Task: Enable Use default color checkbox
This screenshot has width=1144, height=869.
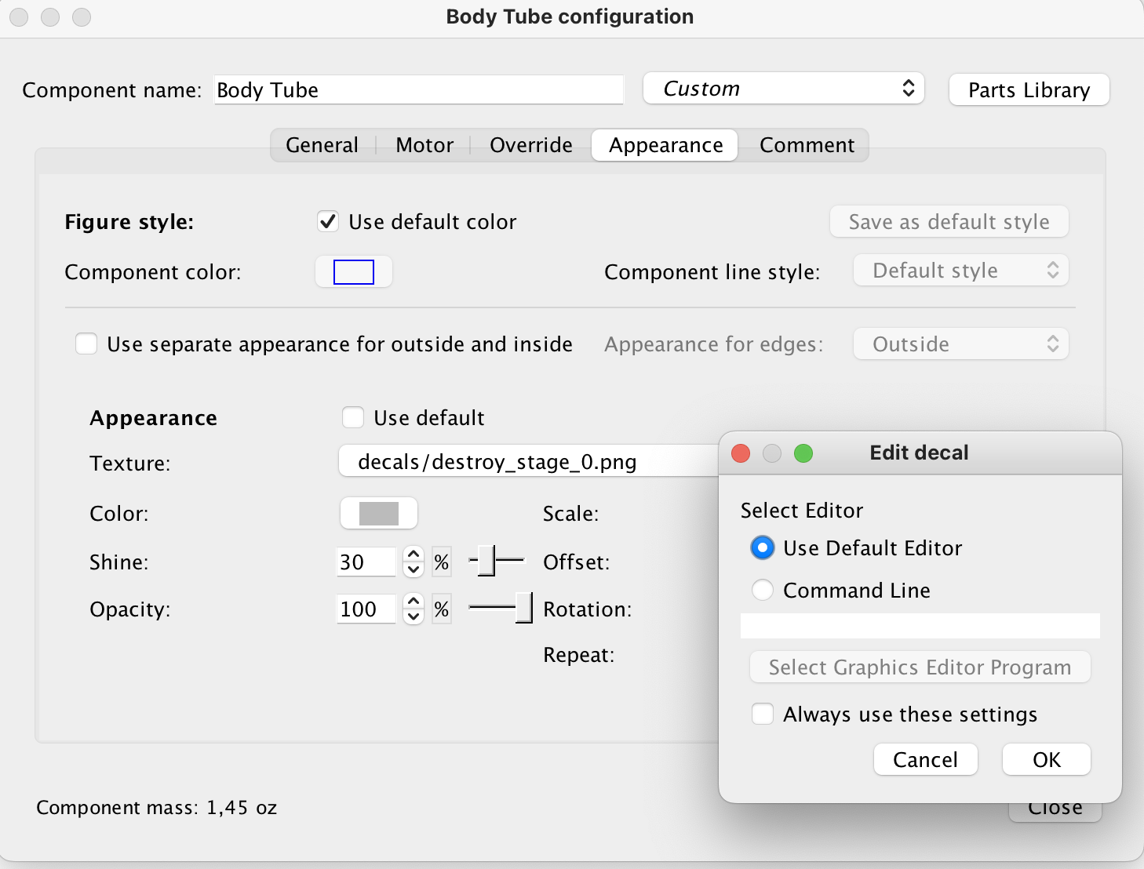Action: coord(327,222)
